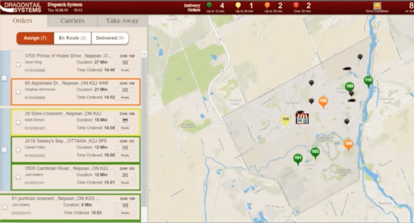
Task: Switch to the Carriers tab
Action: (72, 21)
